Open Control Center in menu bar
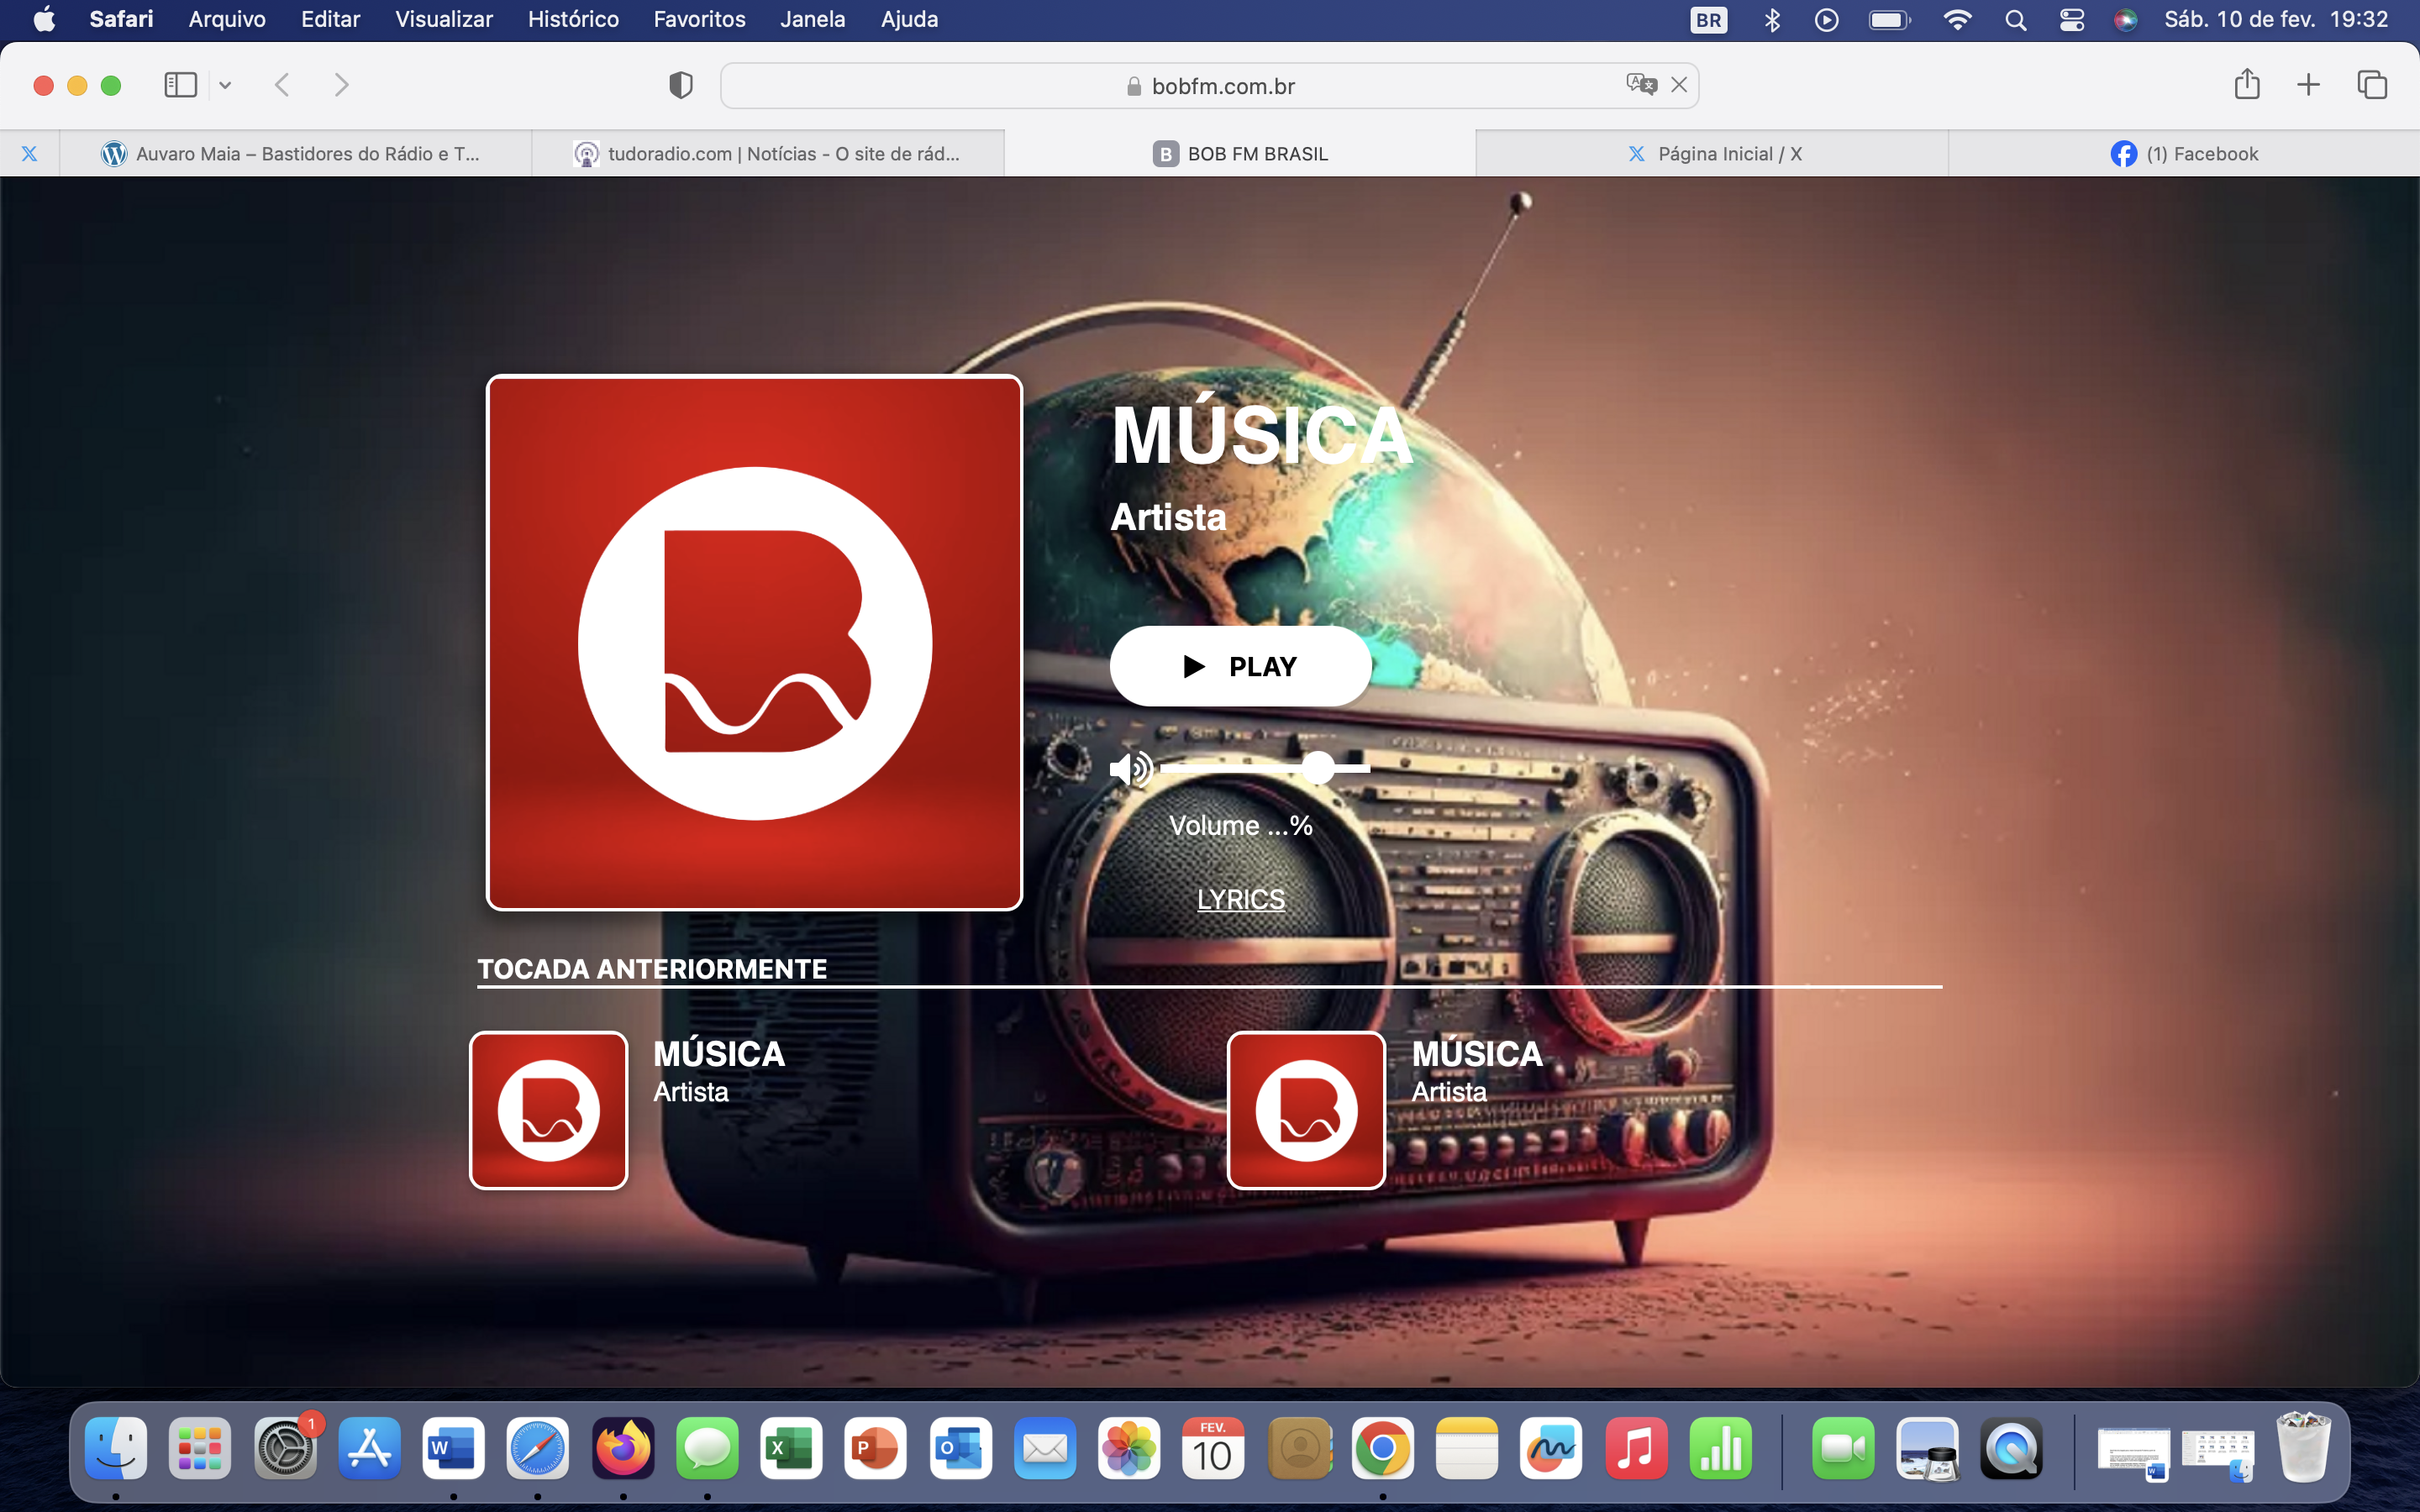Screen dimensions: 2420x1512 click(2071, 20)
